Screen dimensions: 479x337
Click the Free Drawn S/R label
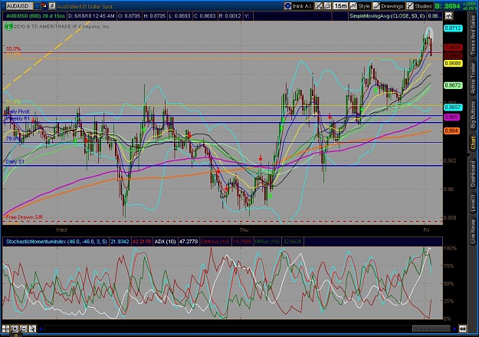[25, 217]
